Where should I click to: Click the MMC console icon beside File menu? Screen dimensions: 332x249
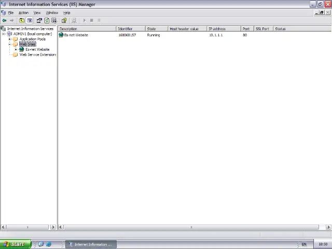3,12
